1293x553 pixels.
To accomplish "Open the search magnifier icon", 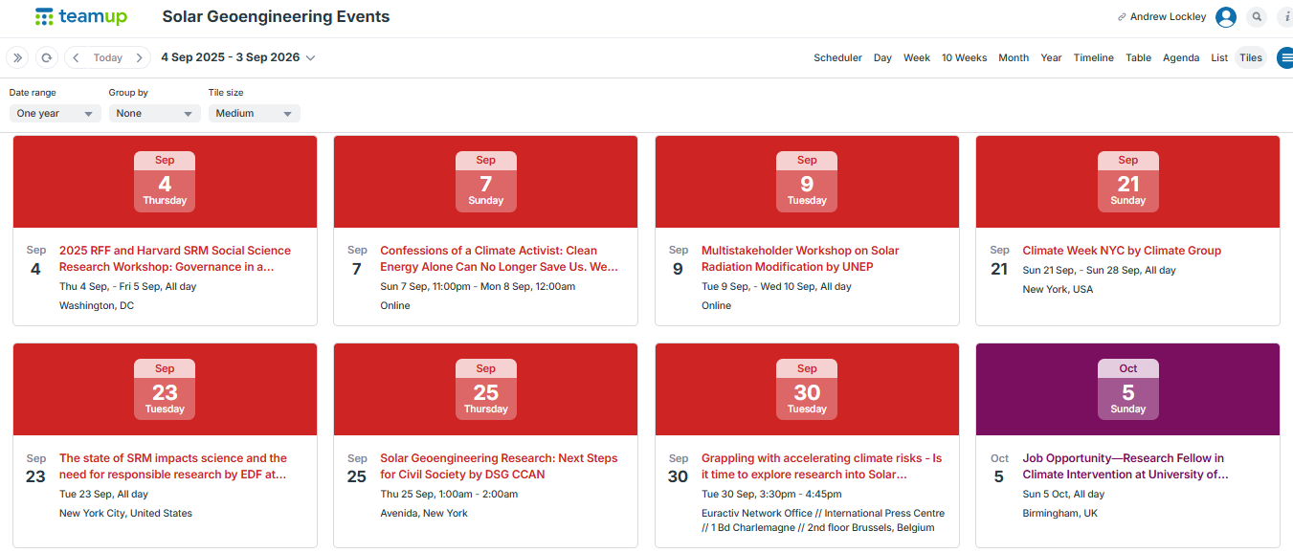I will (x=1257, y=17).
